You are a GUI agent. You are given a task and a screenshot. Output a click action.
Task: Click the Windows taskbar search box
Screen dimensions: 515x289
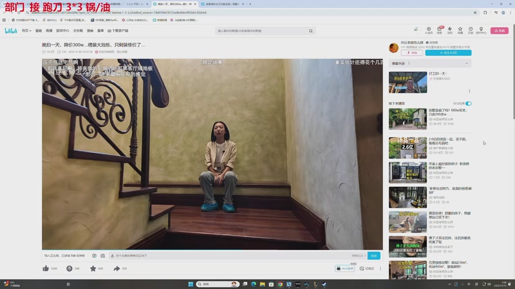[x=217, y=284]
